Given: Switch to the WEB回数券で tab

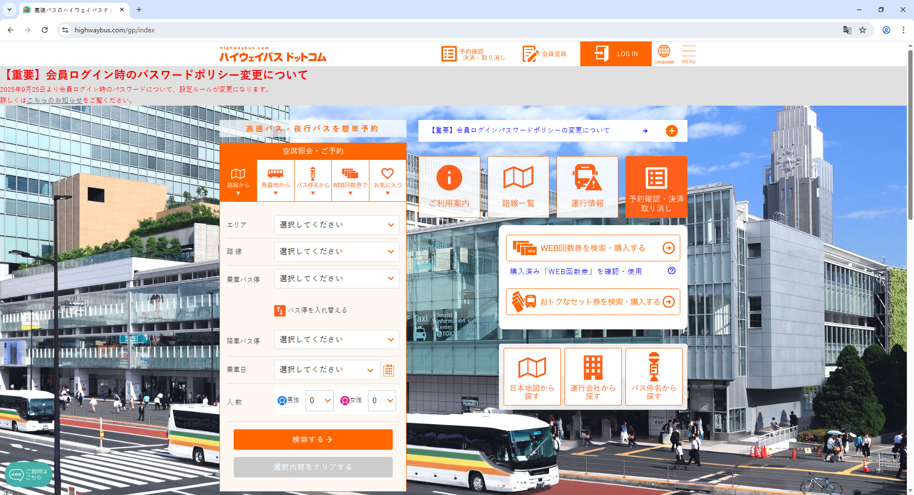Looking at the screenshot, I should (350, 181).
